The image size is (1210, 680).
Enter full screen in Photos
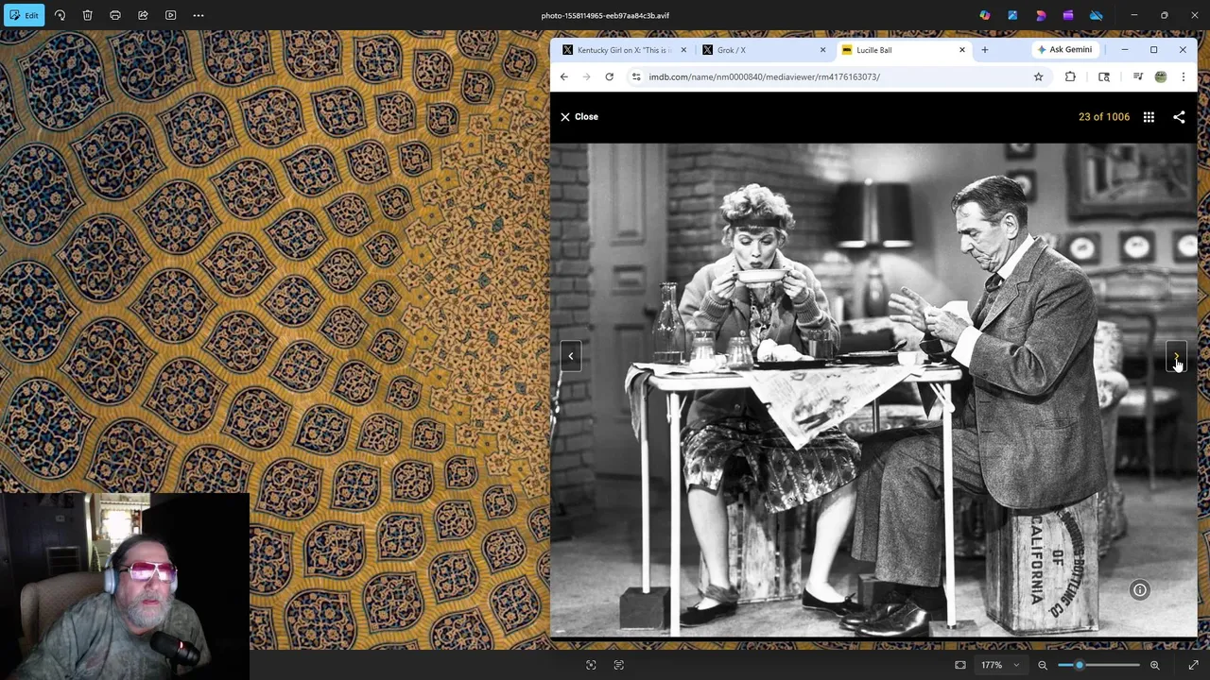(x=1193, y=665)
